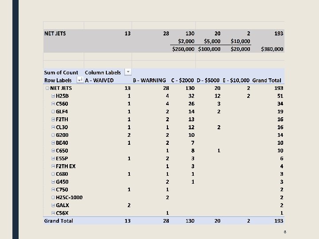Collapse the H25C-1000 row group
The height and width of the screenshot is (239, 319).
pyautogui.click(x=53, y=197)
